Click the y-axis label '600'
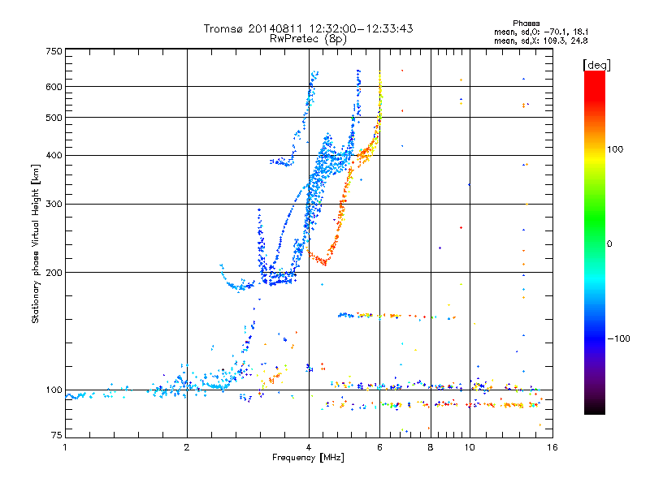Screen dimensions: 650x487 [54, 87]
